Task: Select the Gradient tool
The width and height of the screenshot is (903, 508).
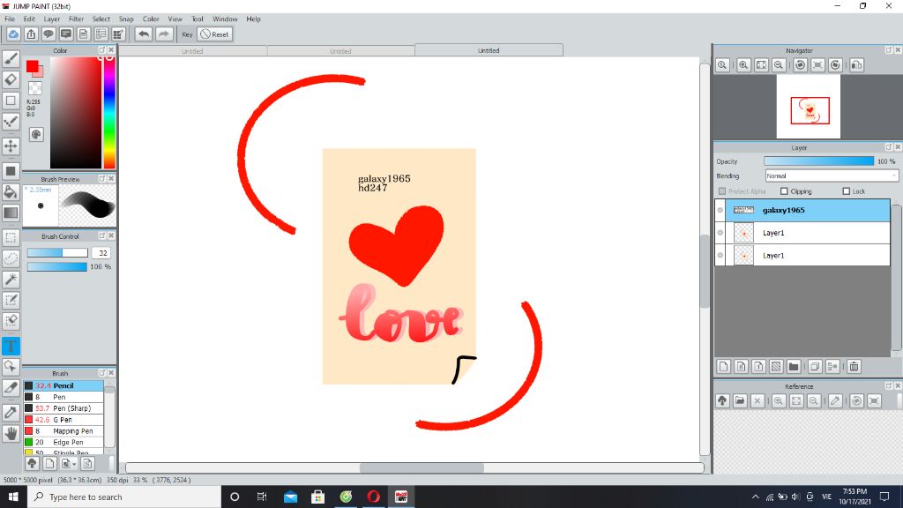Action: pyautogui.click(x=11, y=213)
